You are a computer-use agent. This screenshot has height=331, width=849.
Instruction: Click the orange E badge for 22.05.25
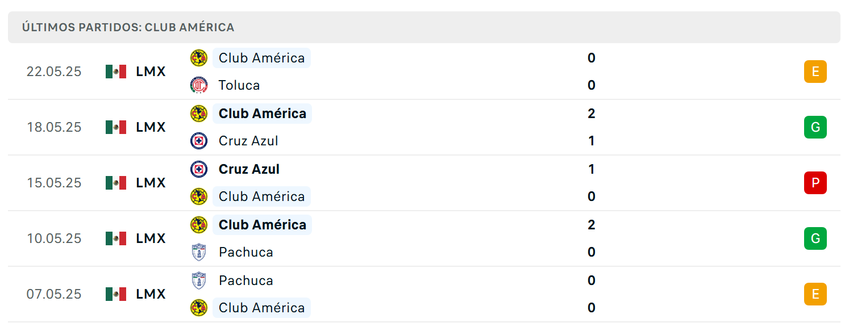click(815, 72)
